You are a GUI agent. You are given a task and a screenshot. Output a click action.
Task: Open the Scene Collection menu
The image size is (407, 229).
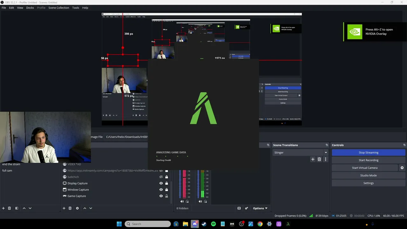pos(59,8)
